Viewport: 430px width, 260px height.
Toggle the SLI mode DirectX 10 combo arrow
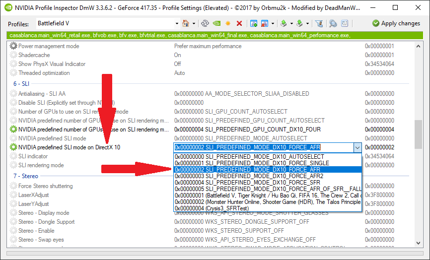click(x=358, y=147)
